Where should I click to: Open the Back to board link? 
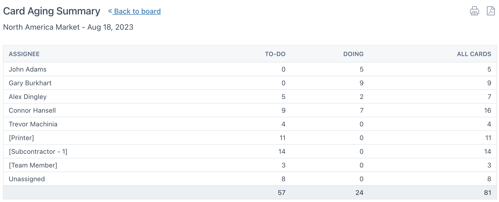pyautogui.click(x=137, y=11)
